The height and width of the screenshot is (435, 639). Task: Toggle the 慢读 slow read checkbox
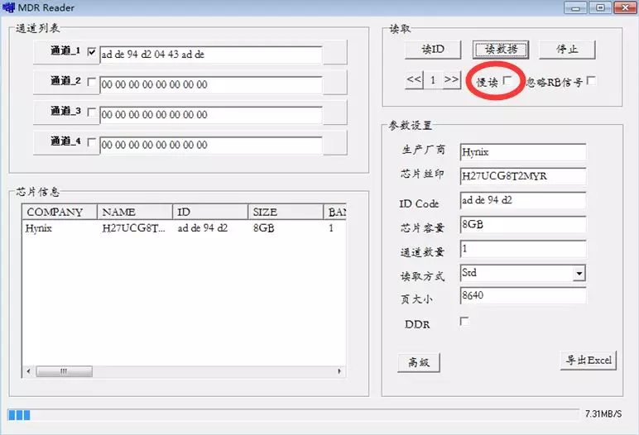(507, 80)
